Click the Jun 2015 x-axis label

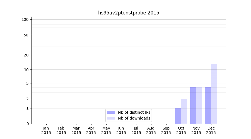[x=121, y=130]
